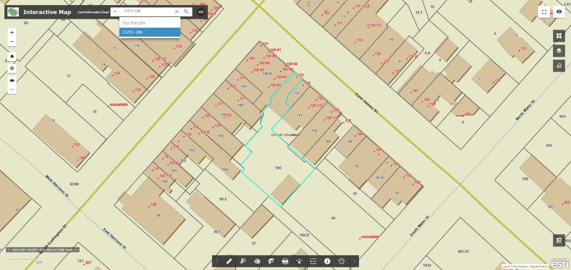Open the Basemap Gallery grid icon
This screenshot has height=270, width=571.
coord(559,36)
